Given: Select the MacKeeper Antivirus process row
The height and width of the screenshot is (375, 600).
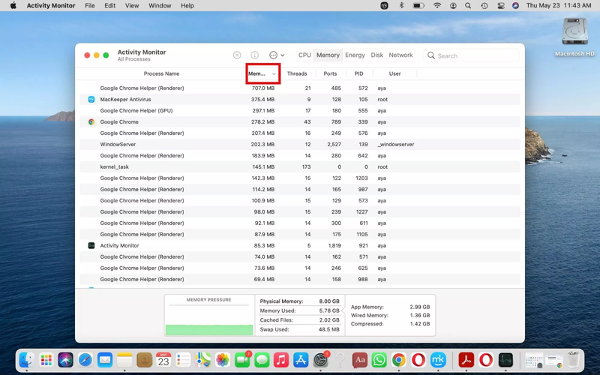Looking at the screenshot, I should [x=299, y=99].
